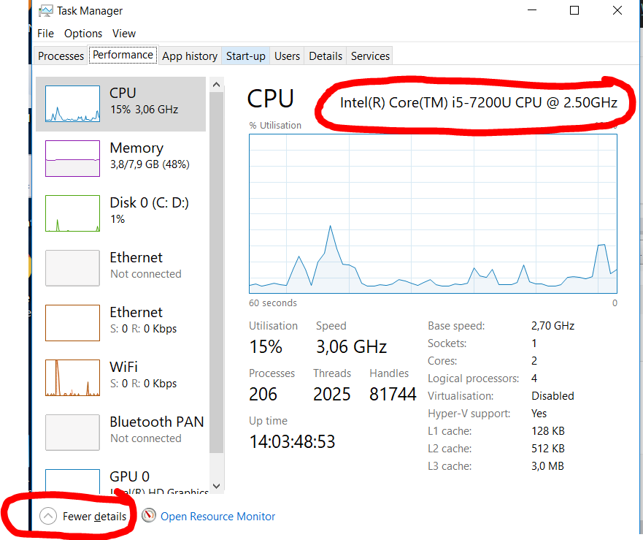Click the 206 processes count
The height and width of the screenshot is (540, 643).
coord(263,394)
